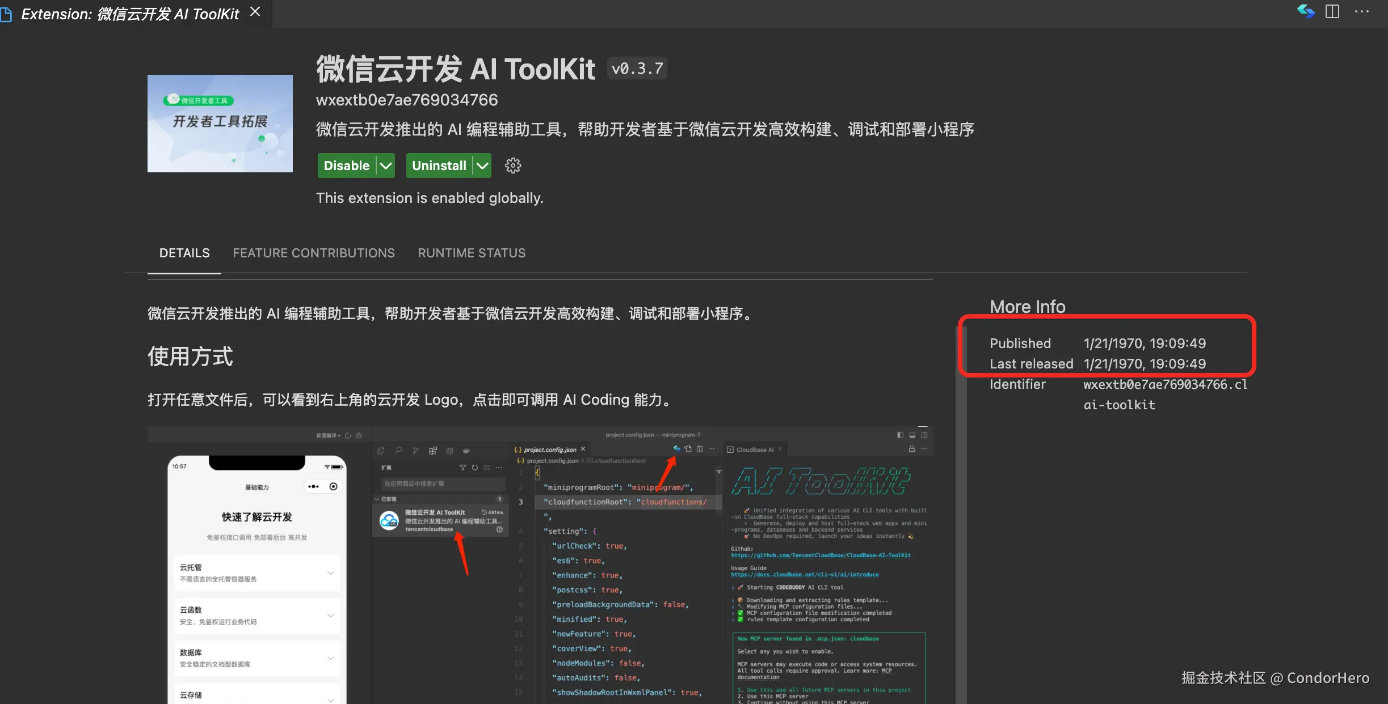The image size is (1388, 704).
Task: Open extension settings via the gear icon
Action: 512,165
